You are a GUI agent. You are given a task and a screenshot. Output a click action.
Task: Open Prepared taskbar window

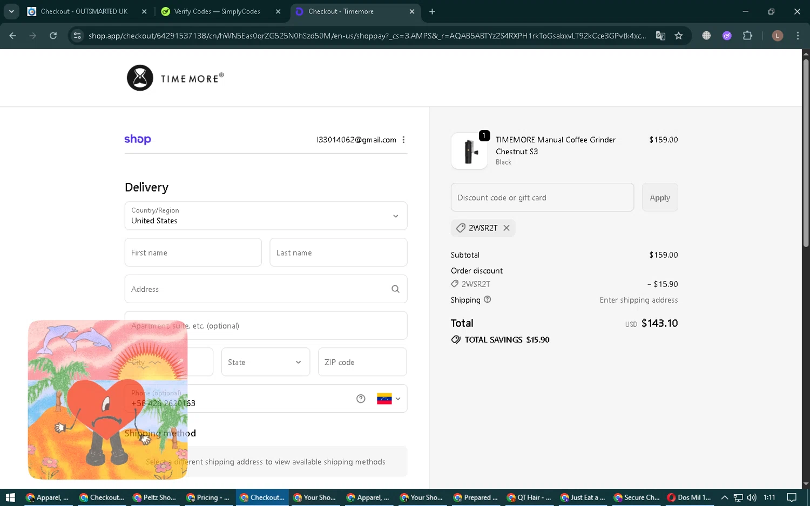475,497
